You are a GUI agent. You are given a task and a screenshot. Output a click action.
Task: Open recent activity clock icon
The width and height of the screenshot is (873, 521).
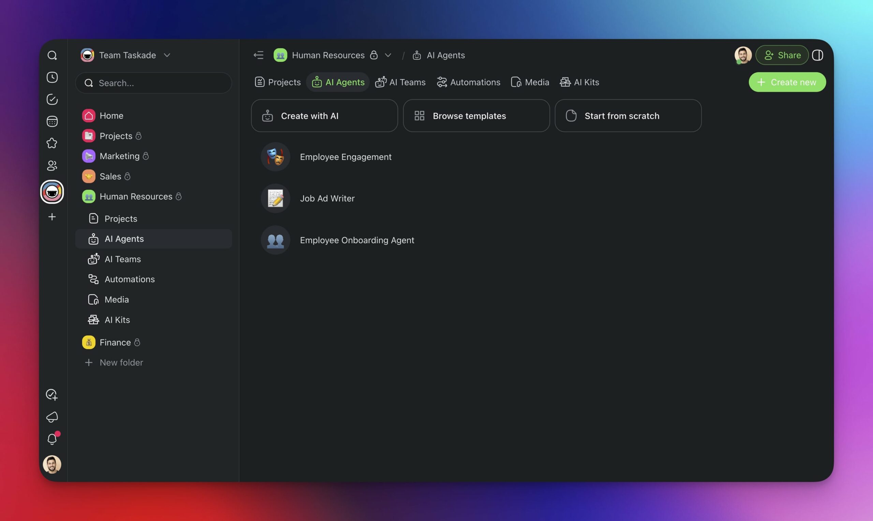point(52,77)
